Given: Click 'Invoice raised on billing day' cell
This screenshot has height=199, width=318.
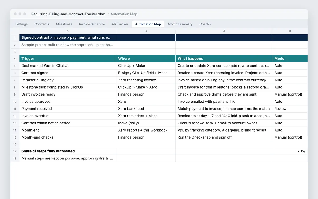Looking at the screenshot, I should pyautogui.click(x=224, y=80).
